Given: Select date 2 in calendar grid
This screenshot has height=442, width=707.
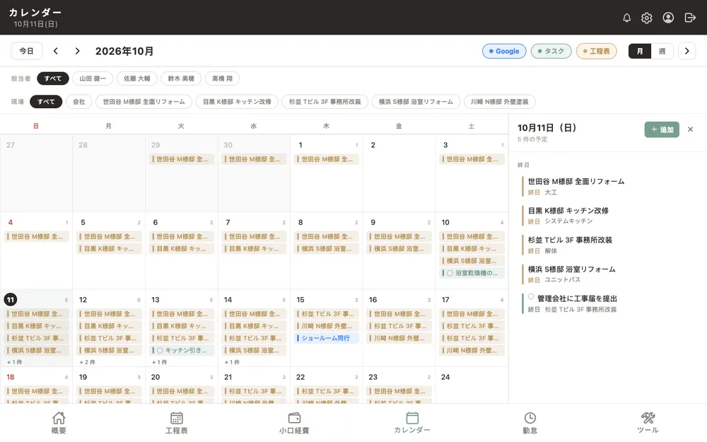Looking at the screenshot, I should coord(373,145).
